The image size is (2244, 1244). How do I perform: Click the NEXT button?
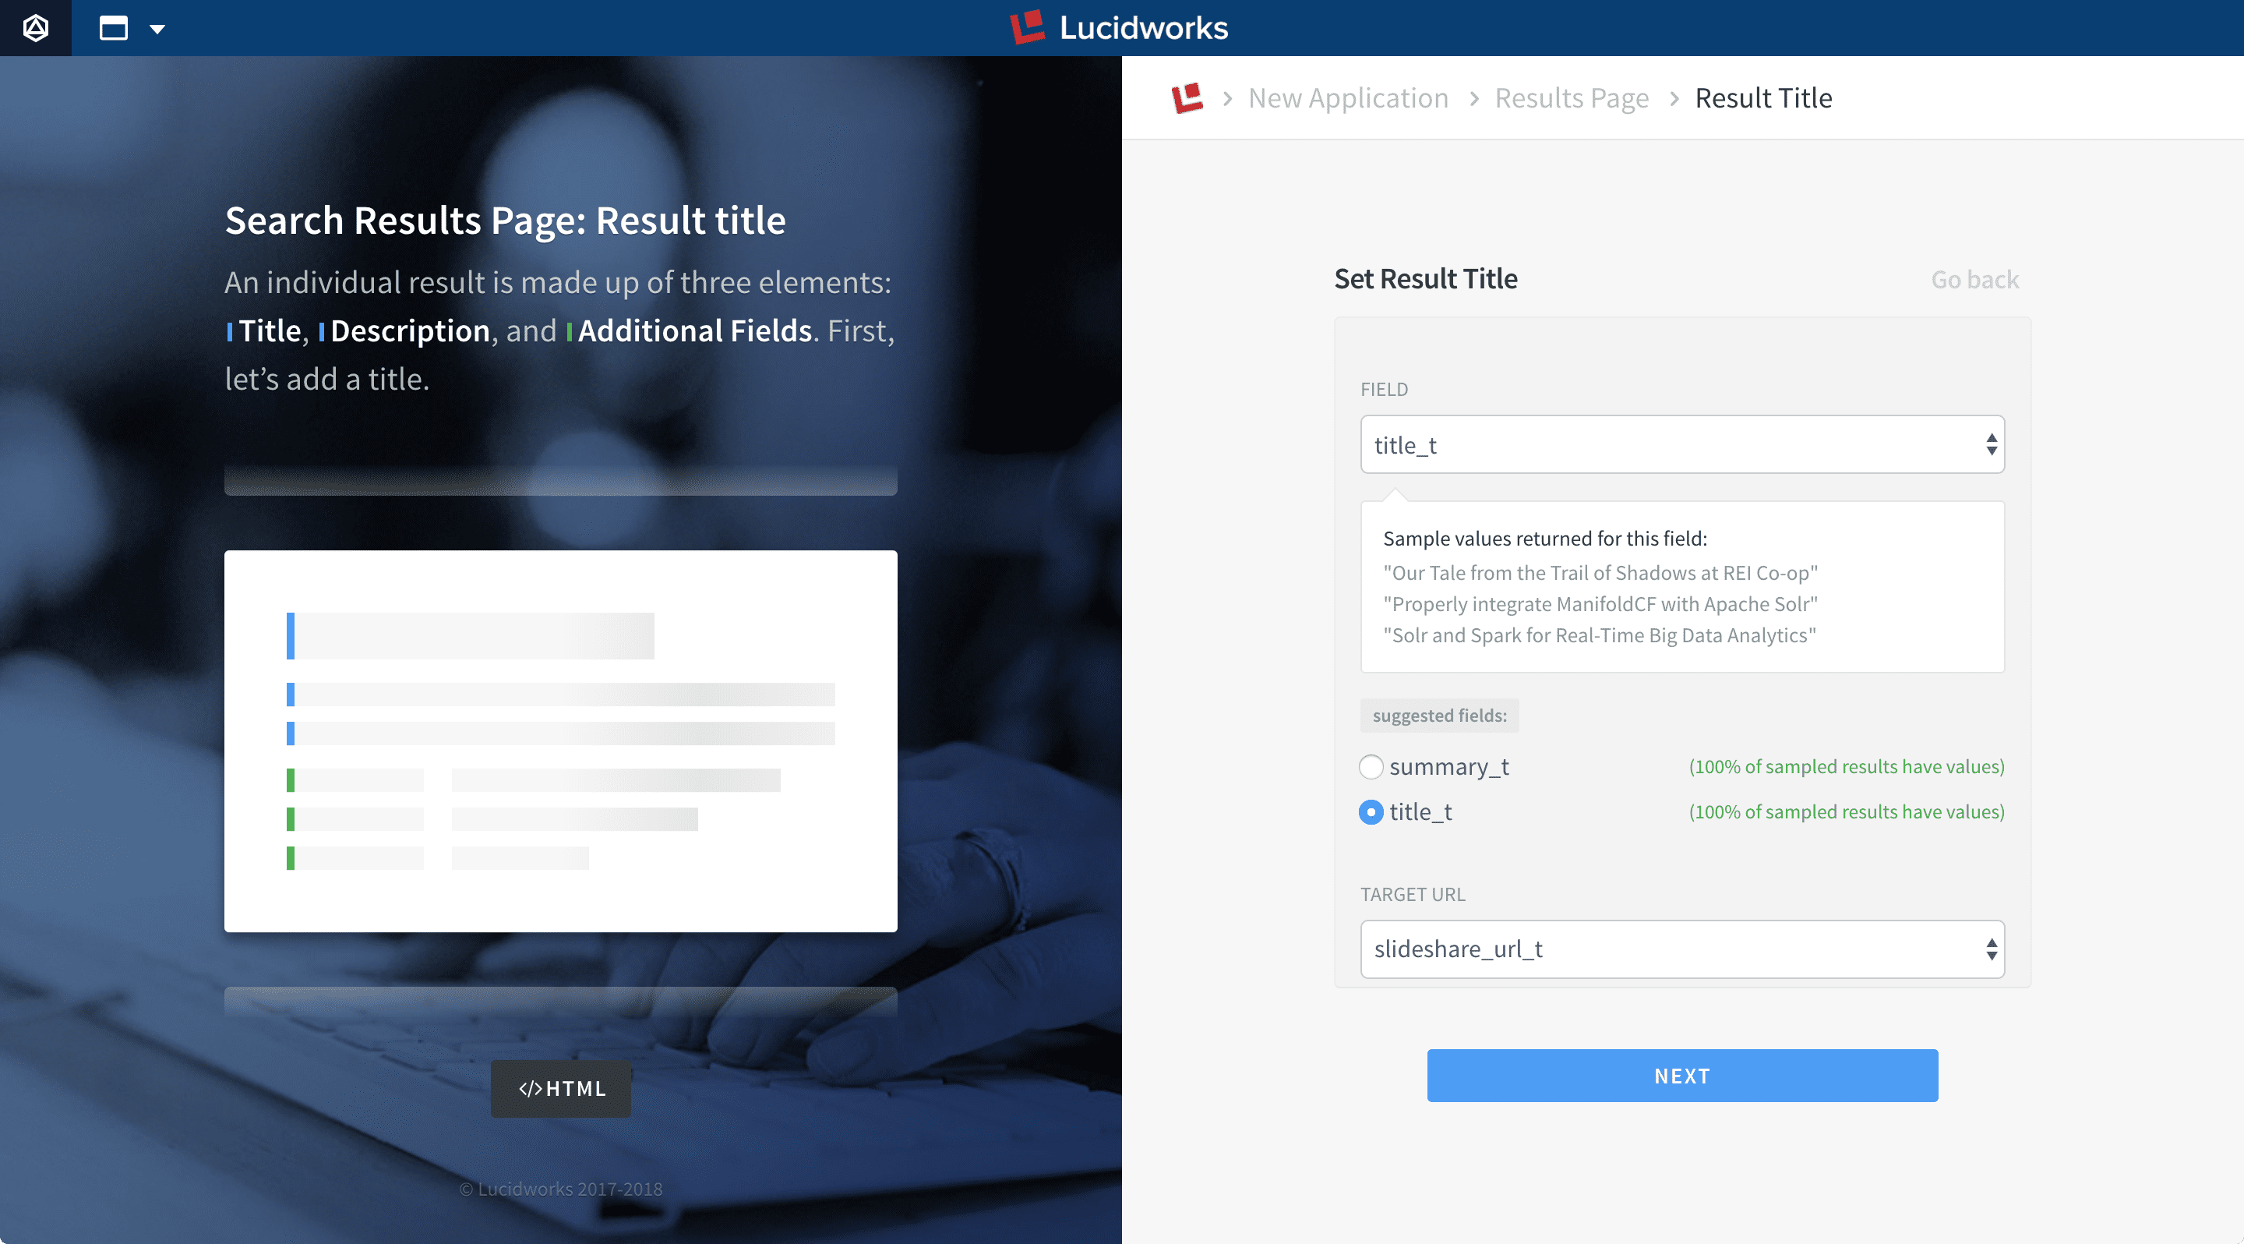(1682, 1076)
